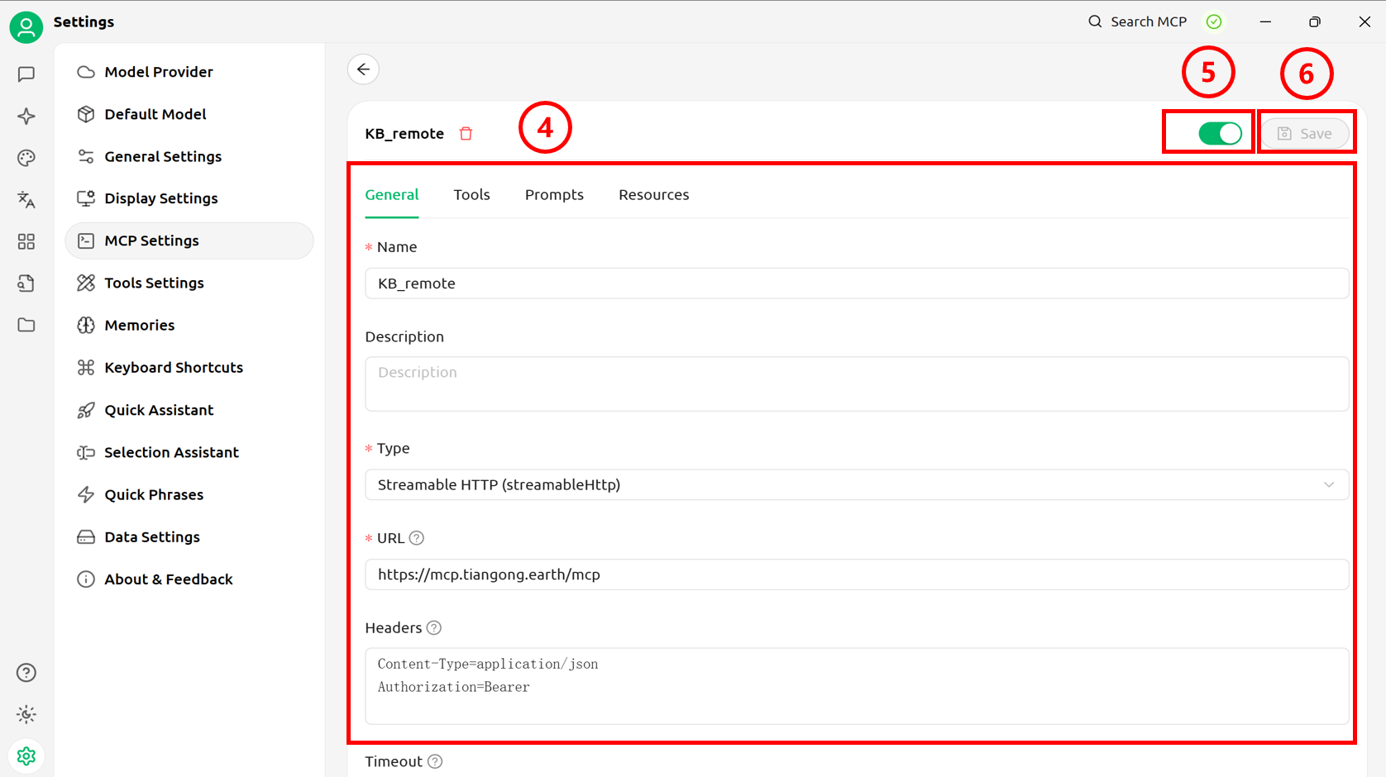Switch to the Tools tab
The image size is (1386, 777).
(x=471, y=195)
